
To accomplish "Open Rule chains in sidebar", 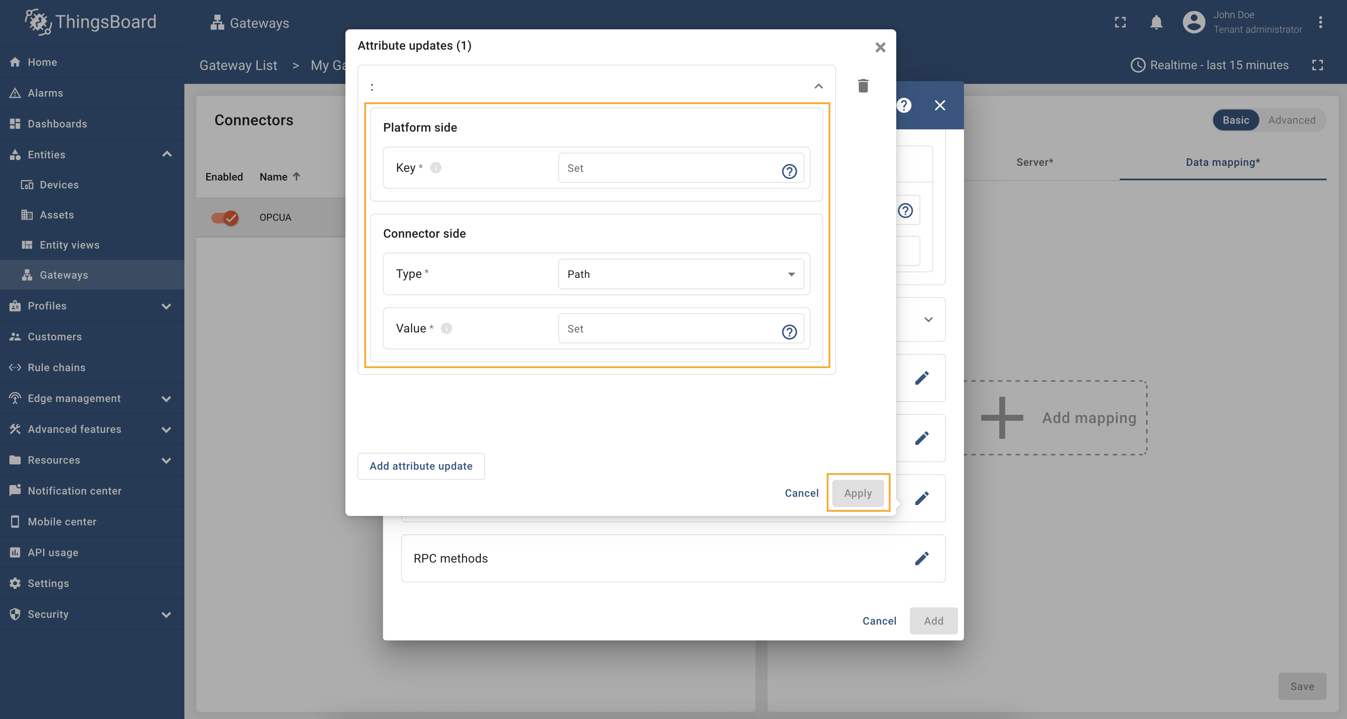I will [56, 367].
